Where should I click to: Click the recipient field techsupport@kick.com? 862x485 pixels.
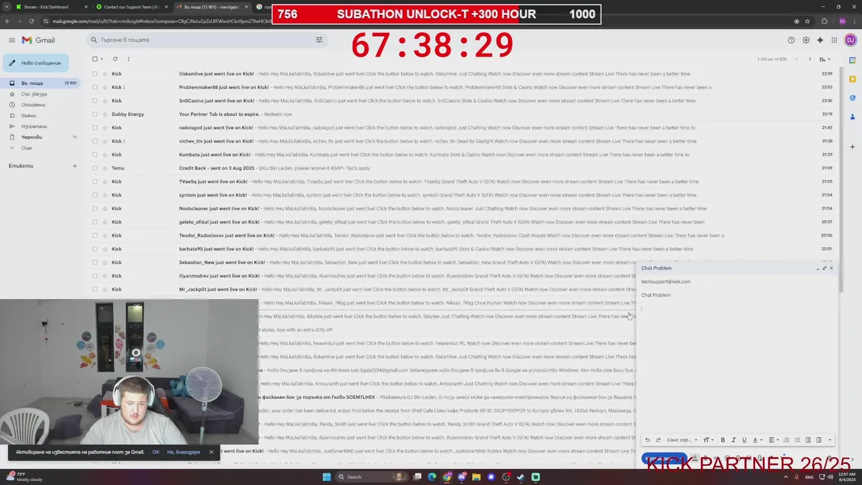tap(737, 282)
